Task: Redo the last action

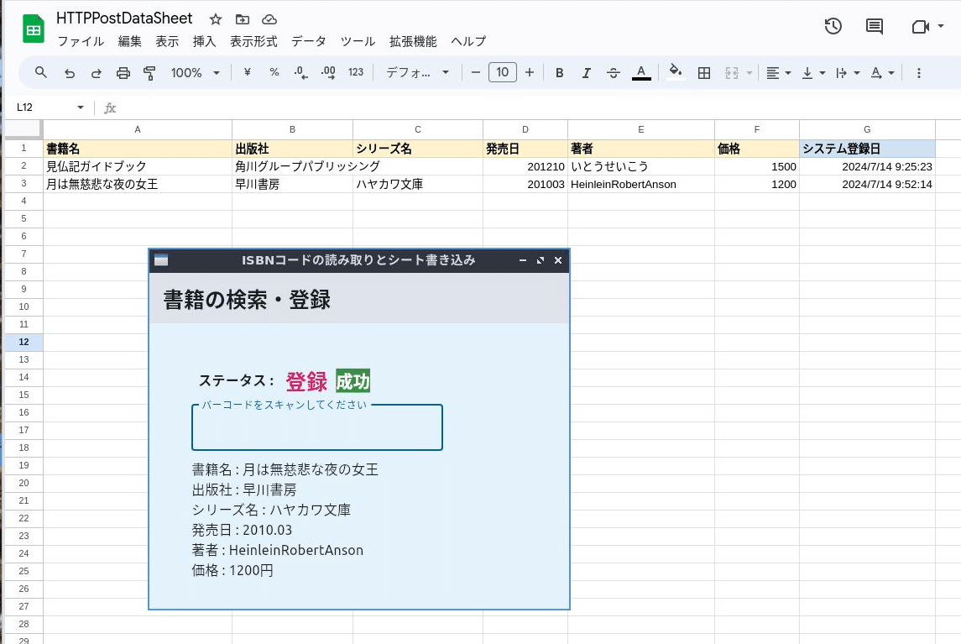Action: tap(97, 73)
